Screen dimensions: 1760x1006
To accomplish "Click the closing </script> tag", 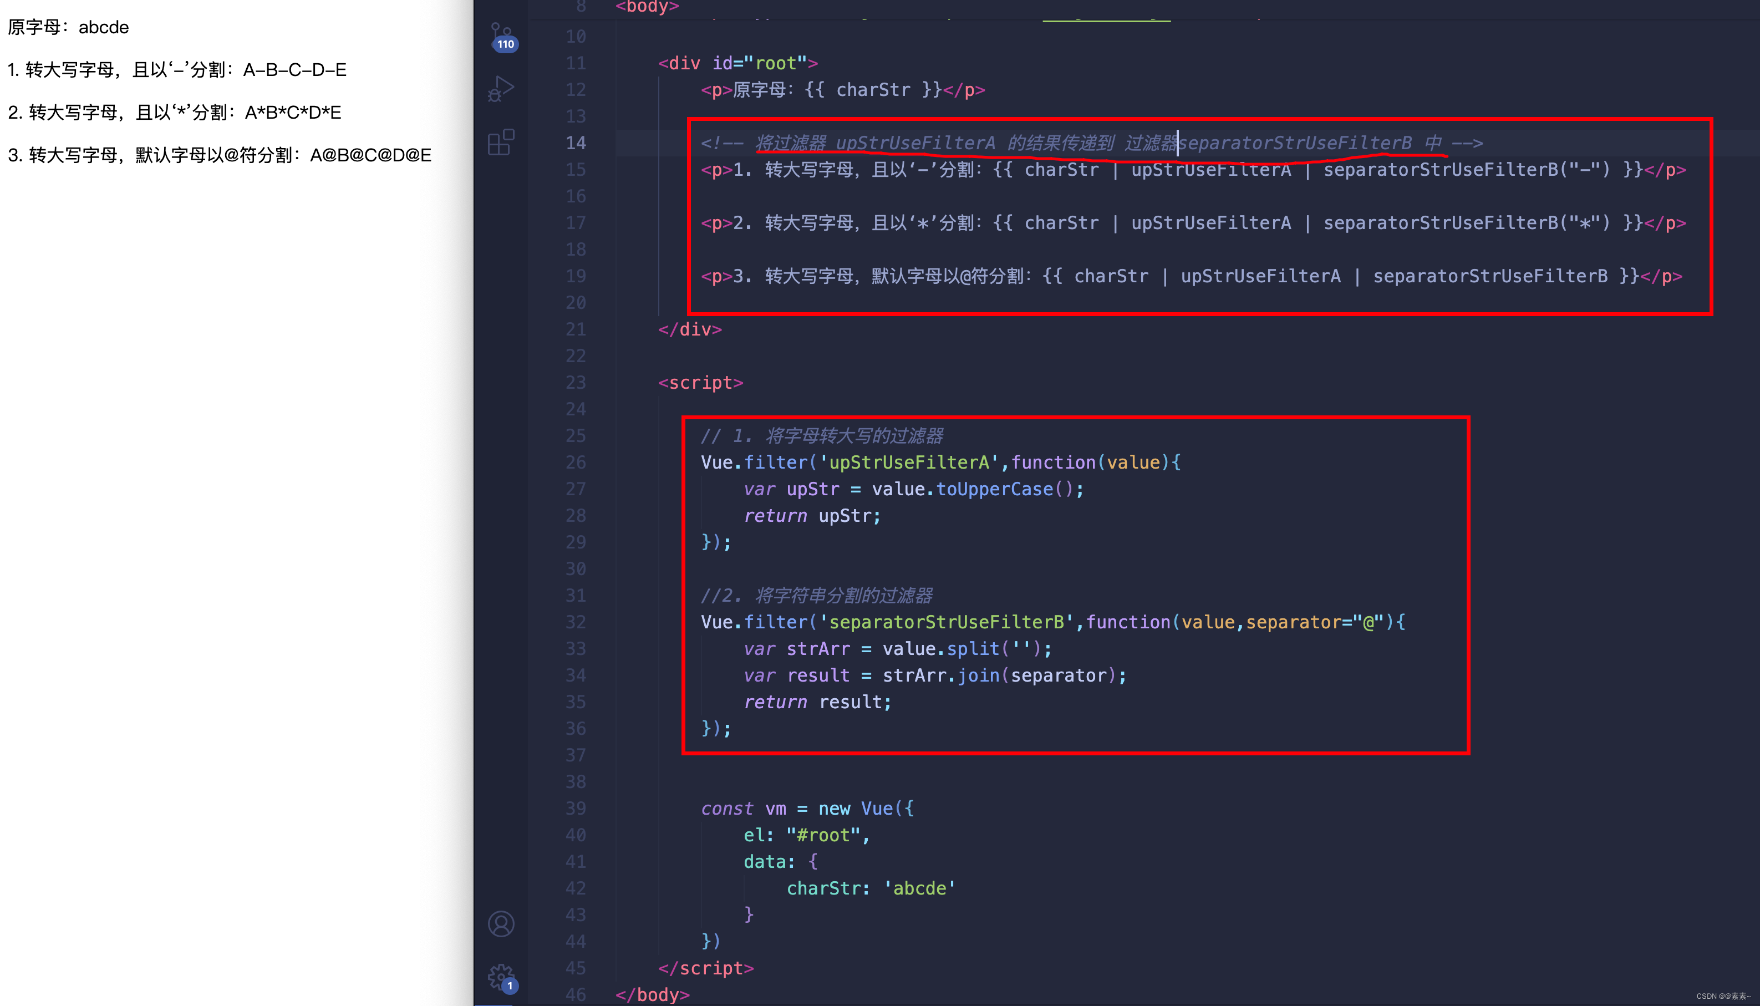I will click(706, 968).
